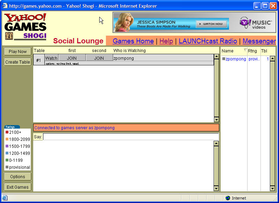Screen dimensions: 279x203
Task: Sort the player list by Name
Action: [228, 51]
